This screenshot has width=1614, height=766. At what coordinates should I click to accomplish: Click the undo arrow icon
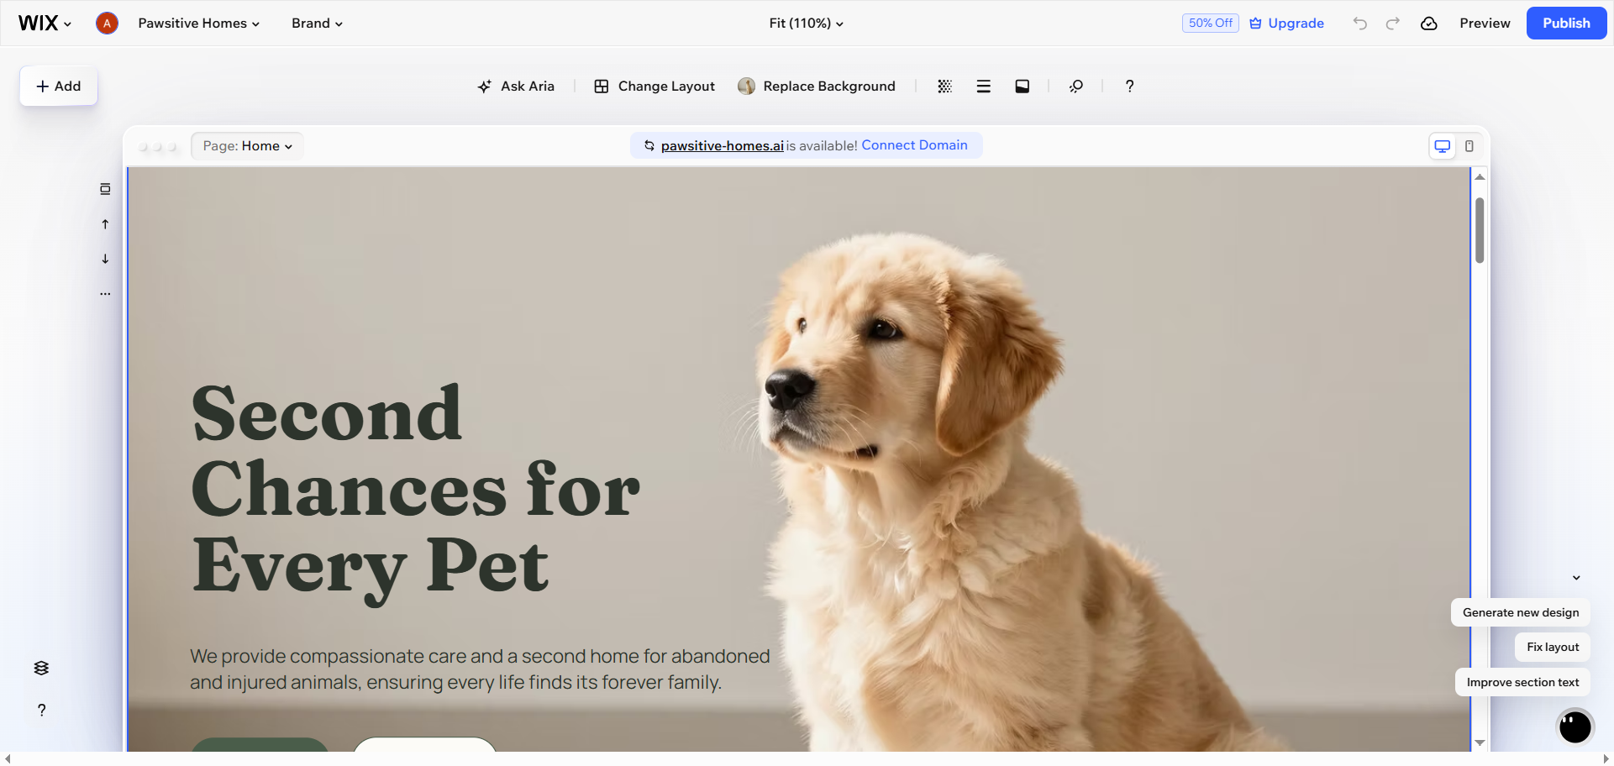pos(1359,23)
